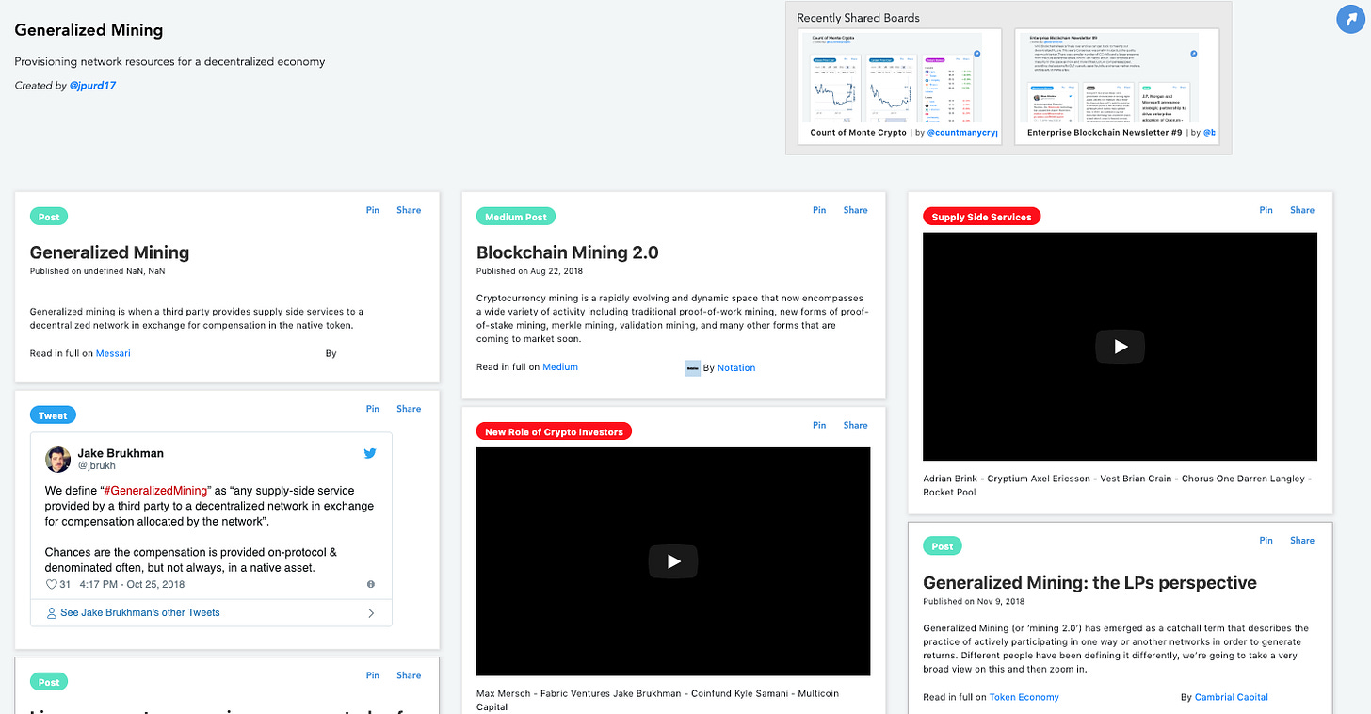Click Published on Nov 9, 2018 text
Screen dimensions: 1371x714
(x=974, y=601)
